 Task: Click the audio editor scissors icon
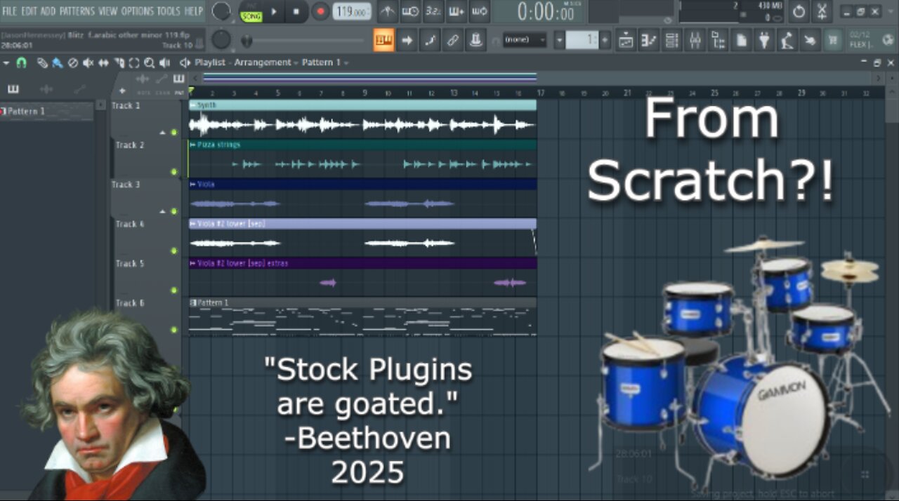[822, 11]
